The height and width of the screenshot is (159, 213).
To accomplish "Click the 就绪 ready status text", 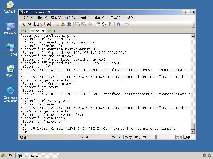I will point(23,137).
